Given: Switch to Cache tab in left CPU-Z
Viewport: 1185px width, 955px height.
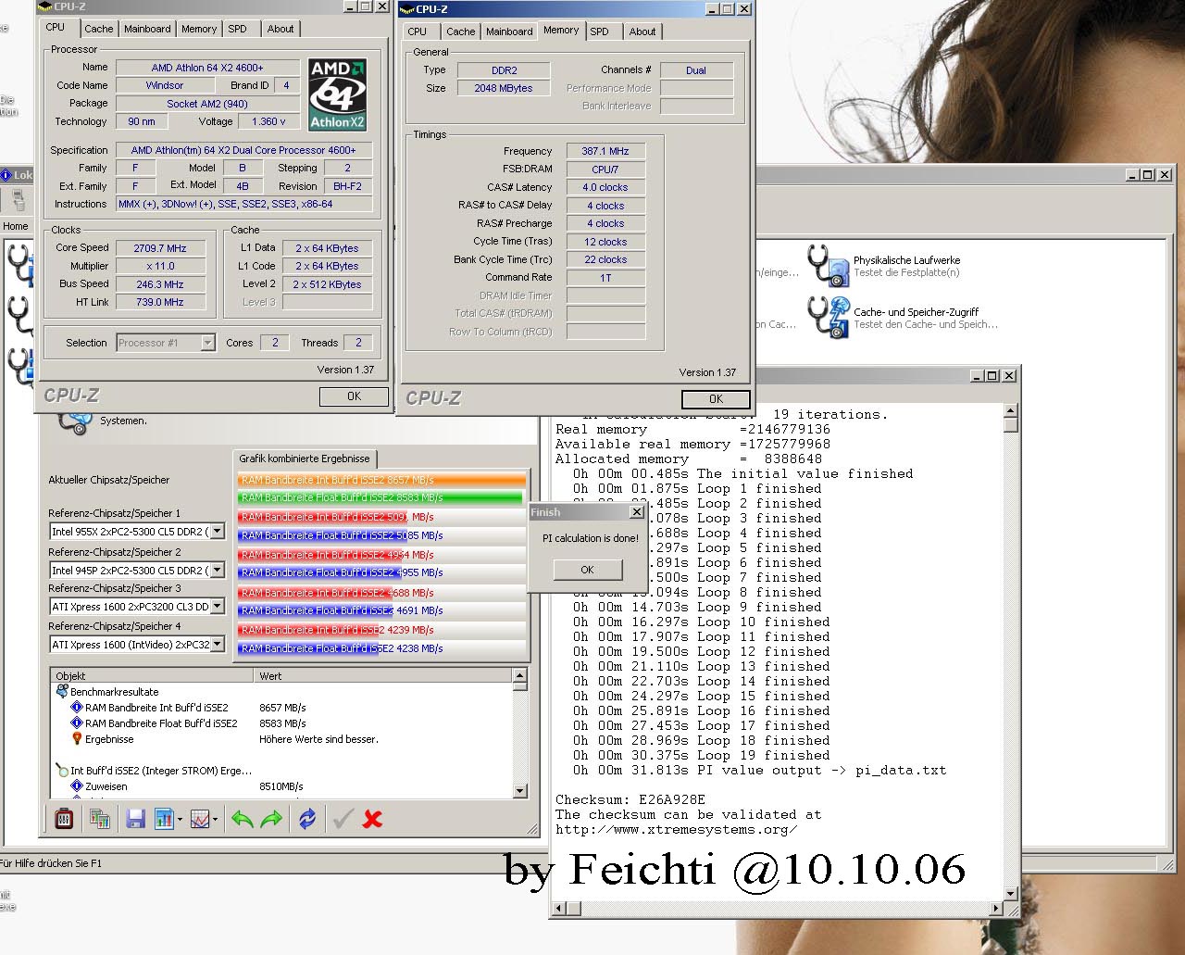Looking at the screenshot, I should pos(99,29).
